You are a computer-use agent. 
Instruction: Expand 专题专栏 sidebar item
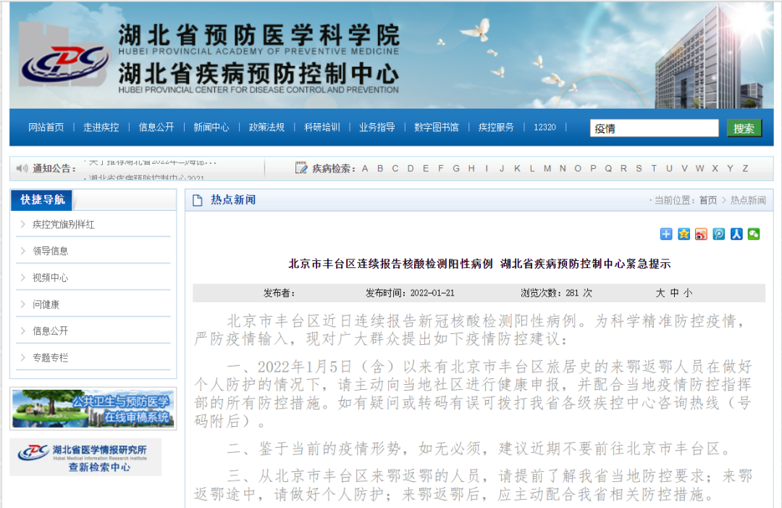point(51,358)
